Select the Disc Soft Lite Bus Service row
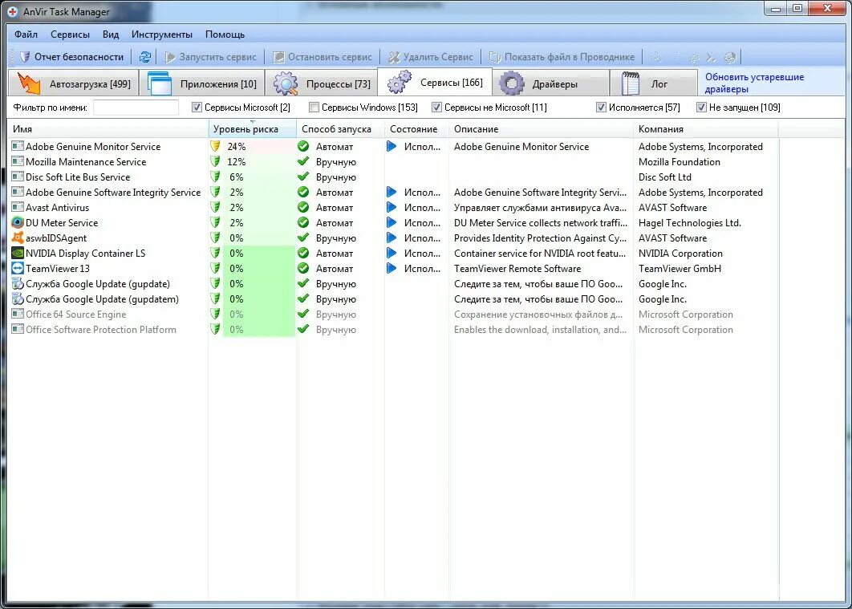Screen dimensions: 852x609 394,177
